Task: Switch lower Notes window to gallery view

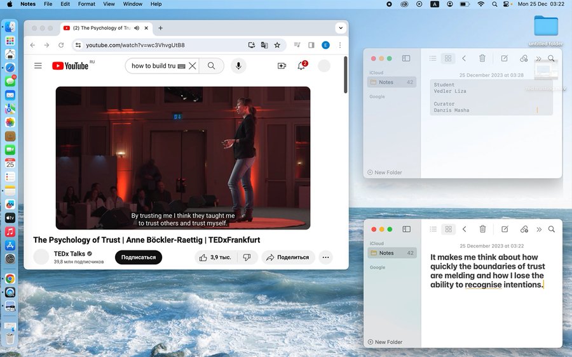Action: (448, 229)
